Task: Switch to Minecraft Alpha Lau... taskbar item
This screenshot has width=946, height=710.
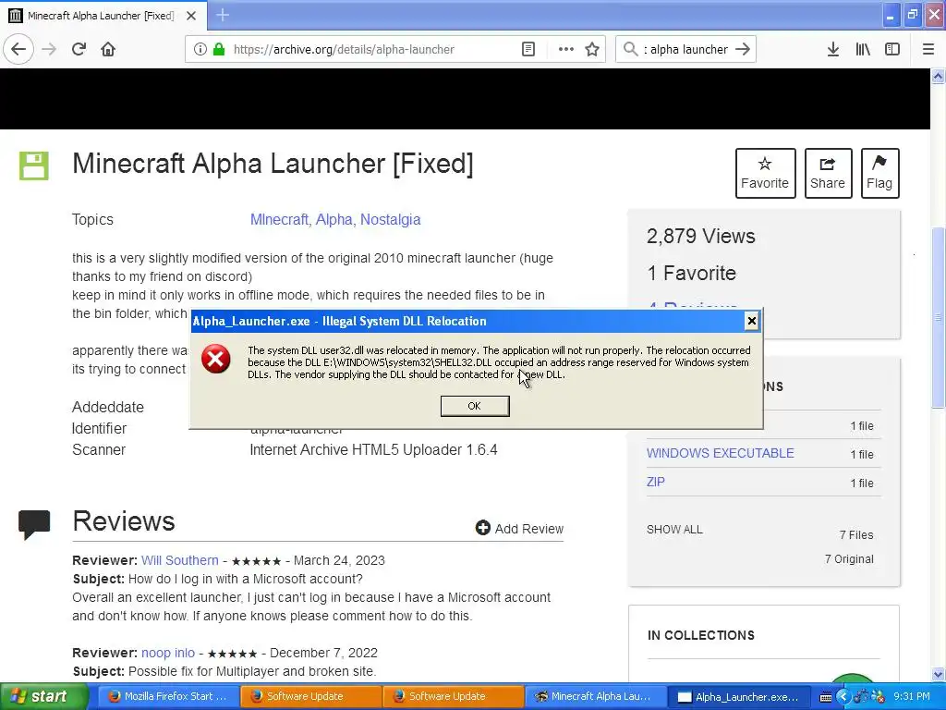Action: 595,696
